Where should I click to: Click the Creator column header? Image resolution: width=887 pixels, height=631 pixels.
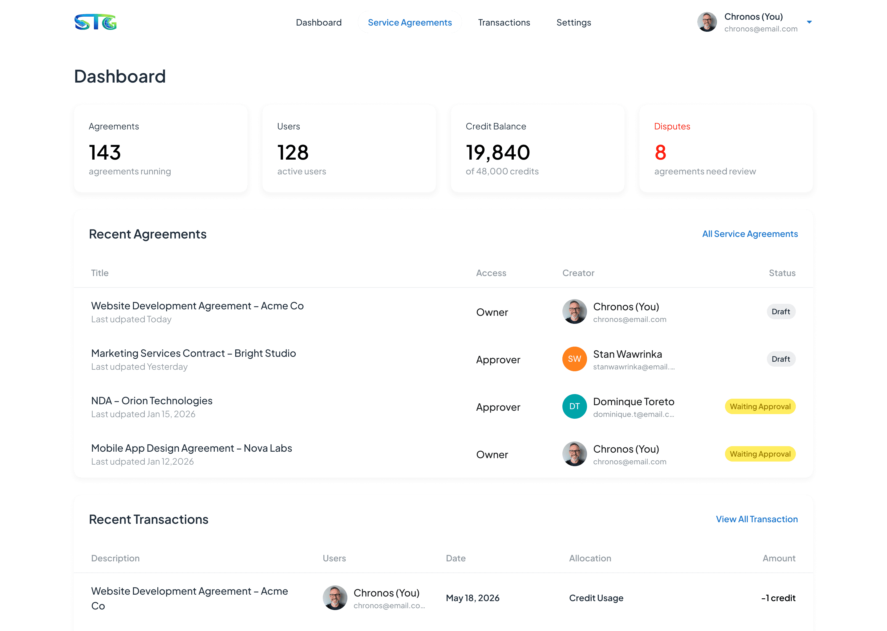(x=578, y=273)
